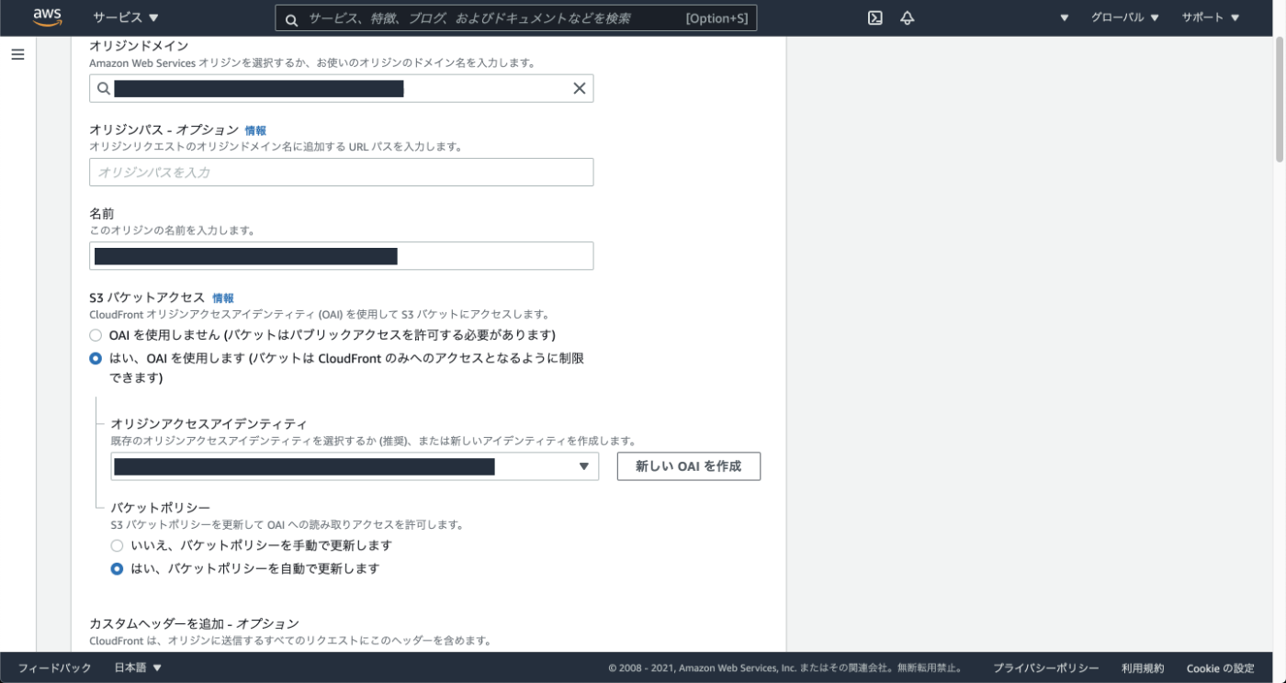Viewport: 1286px width, 683px height.
Task: Click the origin domain search field
Action: click(x=341, y=88)
